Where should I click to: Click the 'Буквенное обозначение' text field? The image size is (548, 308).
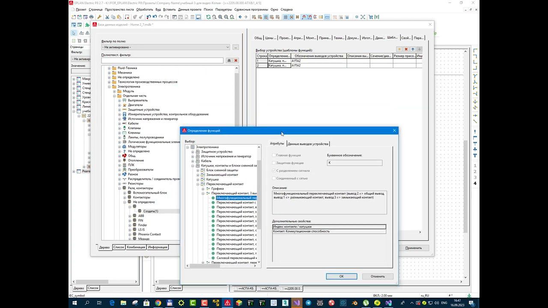[x=354, y=163]
